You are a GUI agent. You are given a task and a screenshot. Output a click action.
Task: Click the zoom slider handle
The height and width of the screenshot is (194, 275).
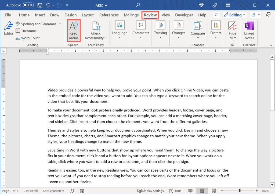click(240, 191)
